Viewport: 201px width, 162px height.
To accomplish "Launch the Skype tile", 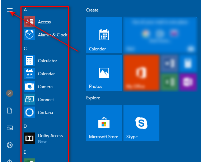I will (141, 123).
